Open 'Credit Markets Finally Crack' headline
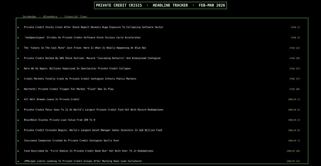321x166 pixels. pos(80,79)
